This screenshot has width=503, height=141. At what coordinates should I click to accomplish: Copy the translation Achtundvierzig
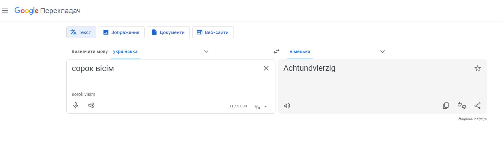pos(446,106)
